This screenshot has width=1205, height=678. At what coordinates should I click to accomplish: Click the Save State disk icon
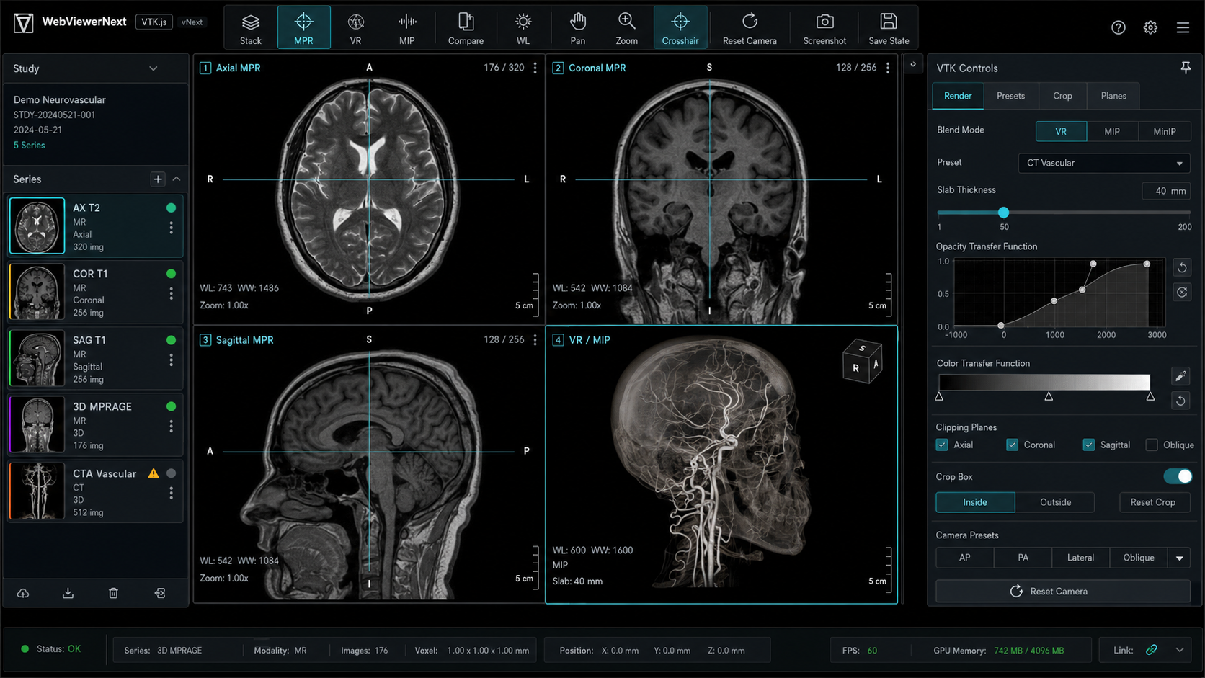coord(889,28)
